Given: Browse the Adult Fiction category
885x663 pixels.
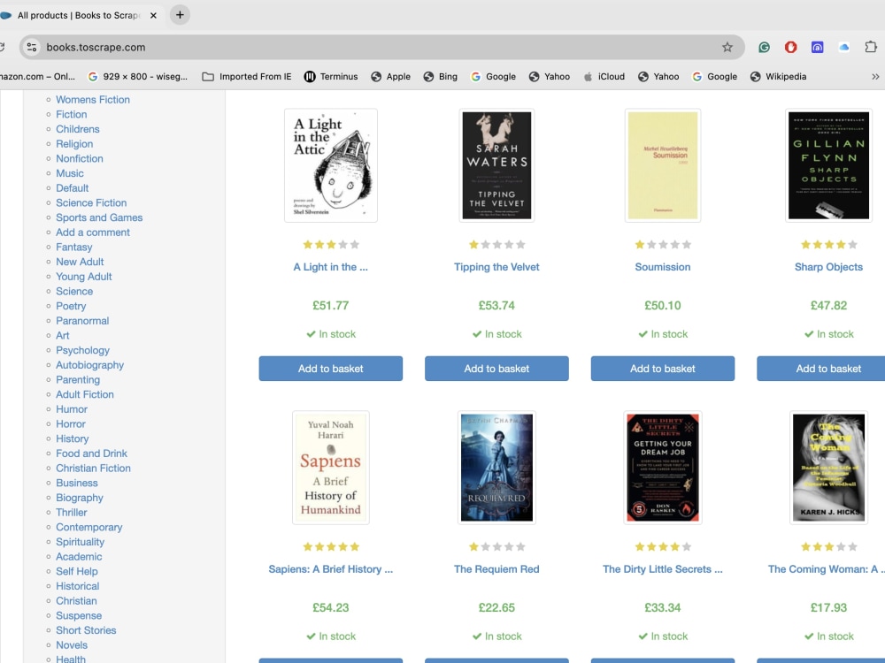Looking at the screenshot, I should pyautogui.click(x=85, y=394).
